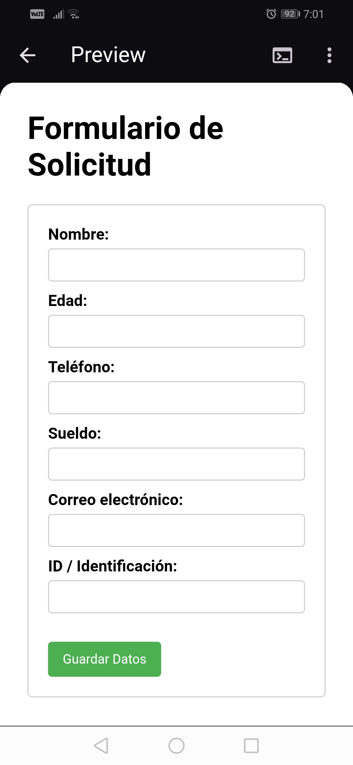Focus the Nombre input field

pyautogui.click(x=176, y=265)
